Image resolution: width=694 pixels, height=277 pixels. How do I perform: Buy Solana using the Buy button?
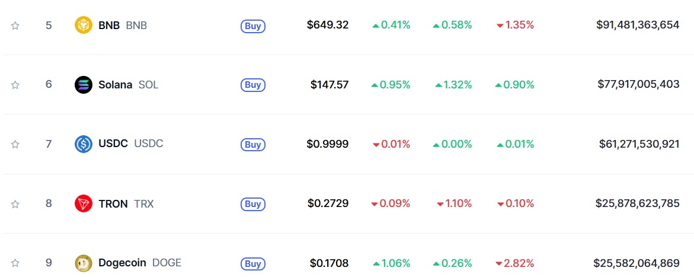coord(252,85)
